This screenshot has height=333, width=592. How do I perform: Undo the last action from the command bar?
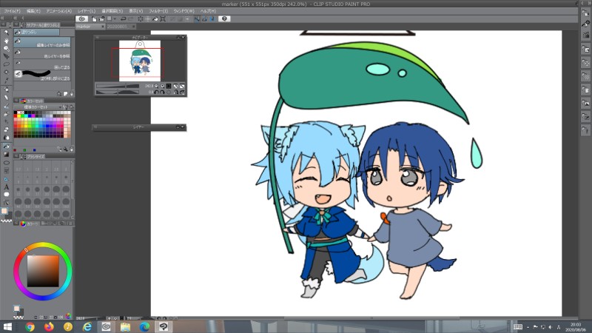click(x=123, y=18)
